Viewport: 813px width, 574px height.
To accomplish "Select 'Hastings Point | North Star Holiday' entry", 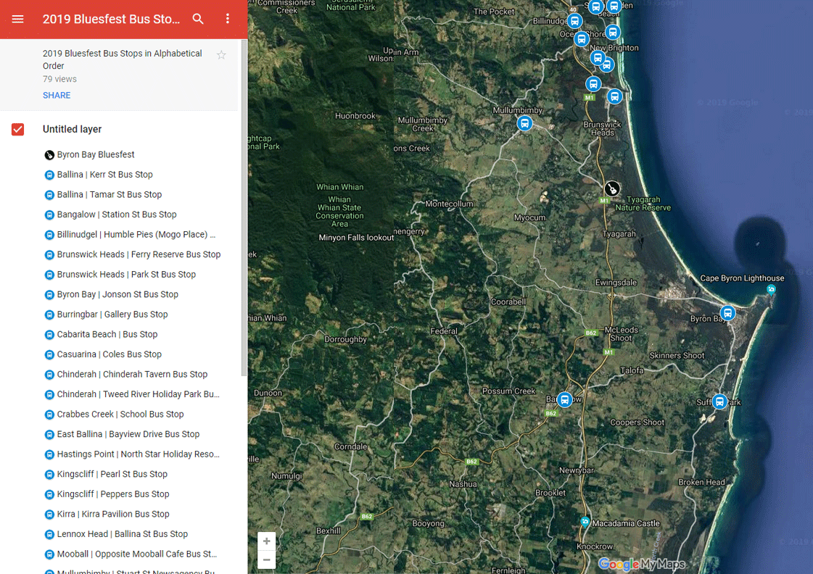I will coord(139,454).
